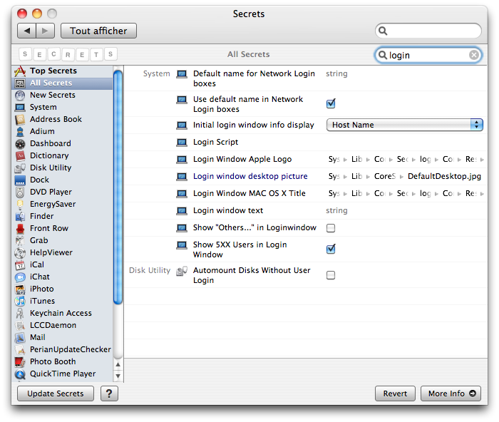Click the Login Window MAC OS X Title label
499x422 pixels.
coord(249,193)
